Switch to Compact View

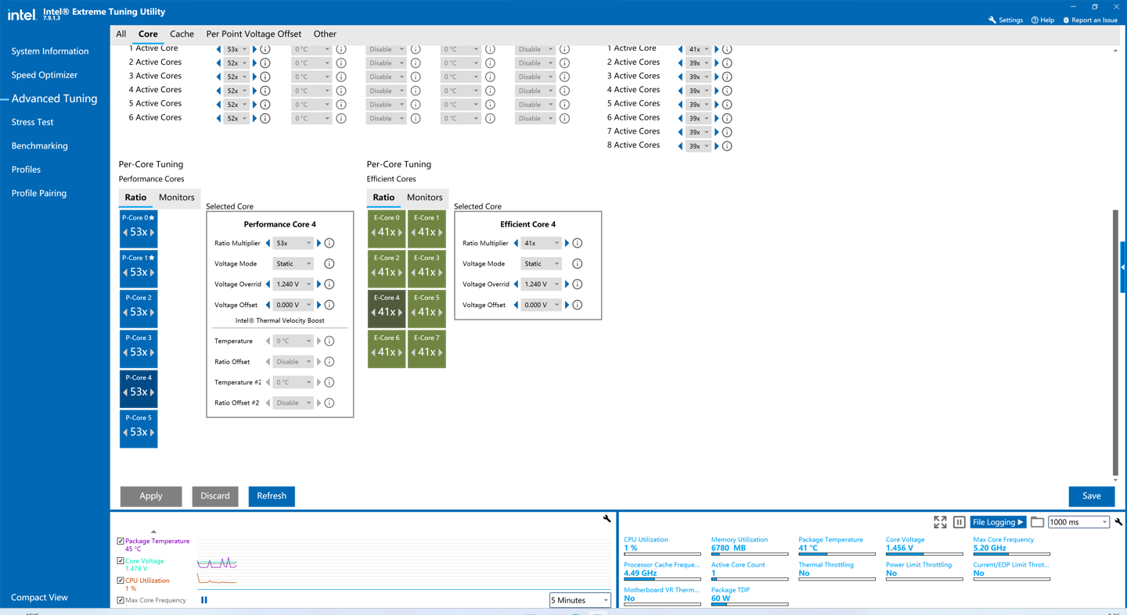(x=39, y=597)
